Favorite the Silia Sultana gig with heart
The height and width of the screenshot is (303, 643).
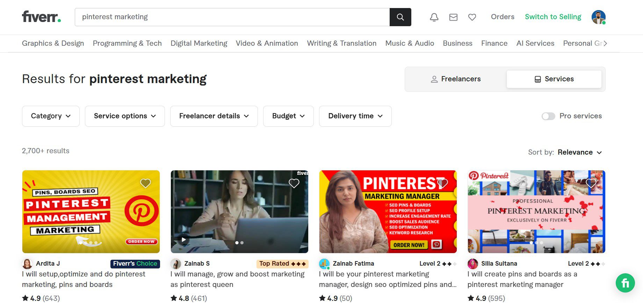(x=591, y=183)
